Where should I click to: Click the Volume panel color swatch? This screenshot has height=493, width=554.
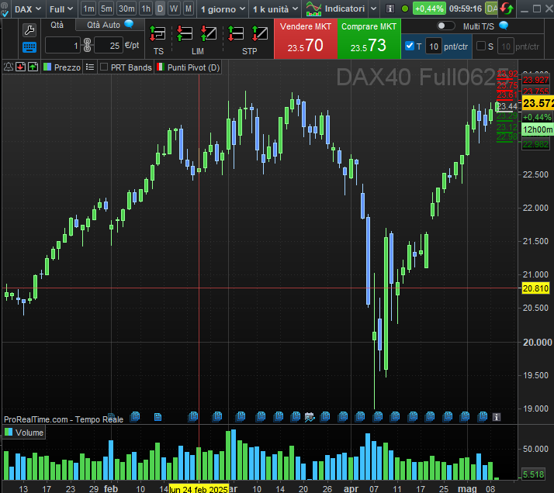(x=9, y=432)
